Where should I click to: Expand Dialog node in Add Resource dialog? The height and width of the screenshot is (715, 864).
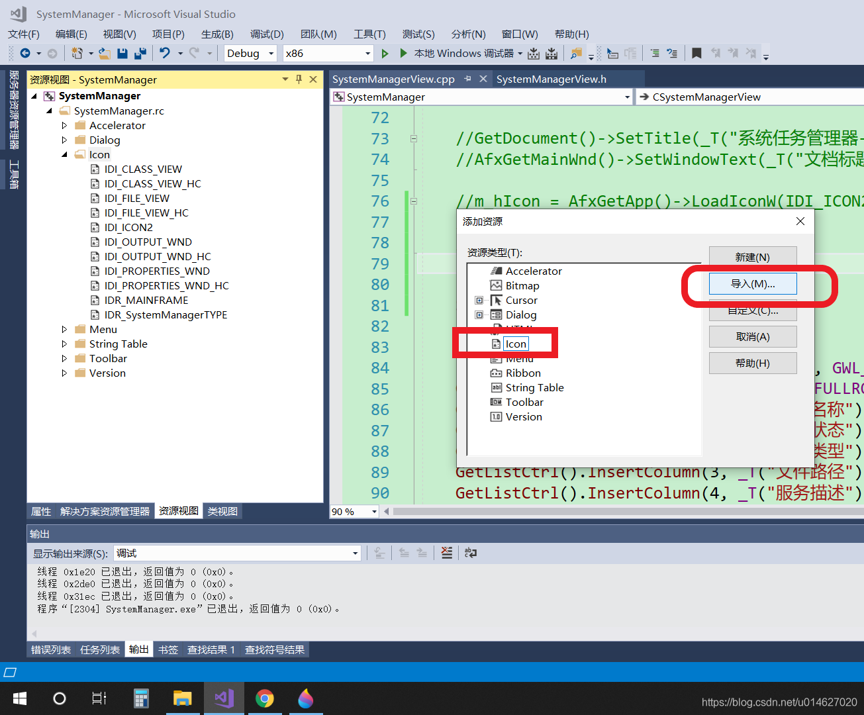(x=479, y=315)
